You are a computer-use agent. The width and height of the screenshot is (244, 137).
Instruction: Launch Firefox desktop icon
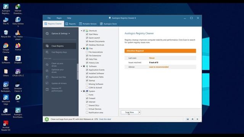[x=18, y=47]
